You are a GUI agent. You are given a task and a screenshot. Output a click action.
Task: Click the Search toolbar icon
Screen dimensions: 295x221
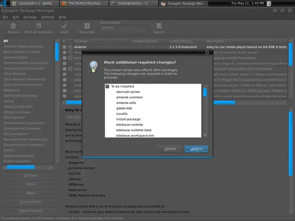click(159, 26)
